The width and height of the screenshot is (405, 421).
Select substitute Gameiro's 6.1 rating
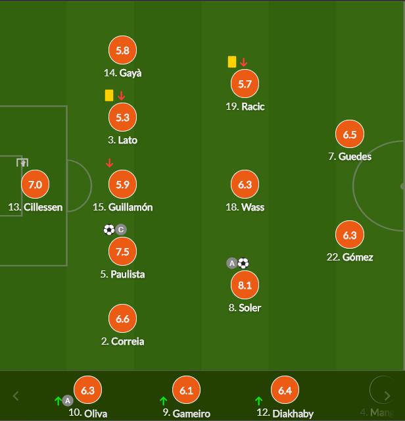tap(187, 390)
